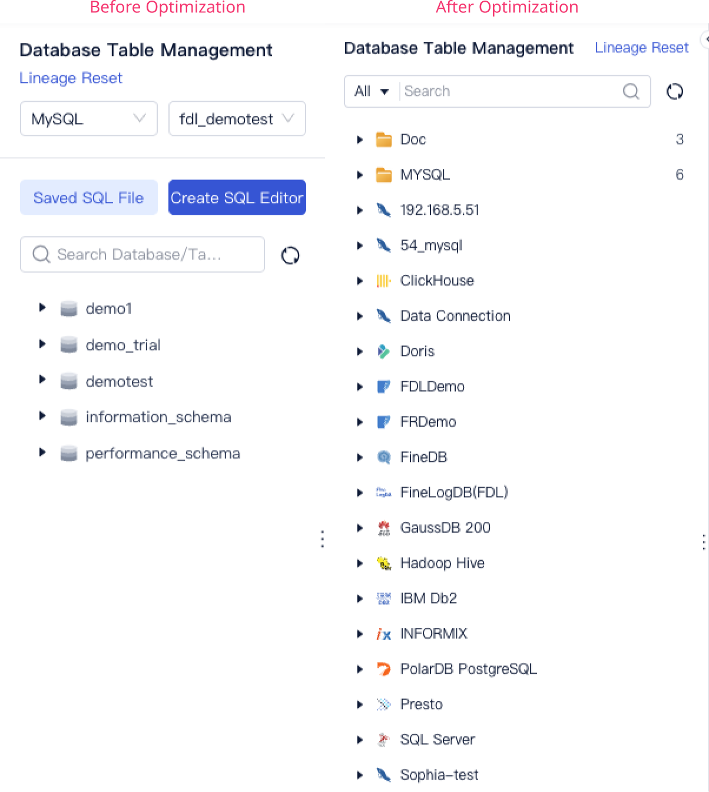Expand the FineDB connection arrow

point(360,457)
